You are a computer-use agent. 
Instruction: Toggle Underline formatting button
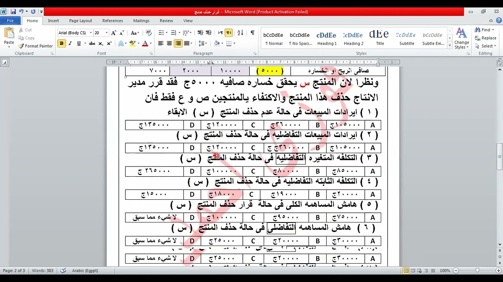point(79,43)
